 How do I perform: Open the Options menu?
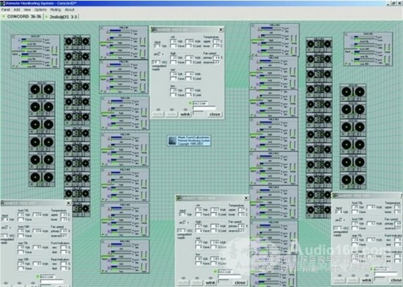[x=40, y=10]
